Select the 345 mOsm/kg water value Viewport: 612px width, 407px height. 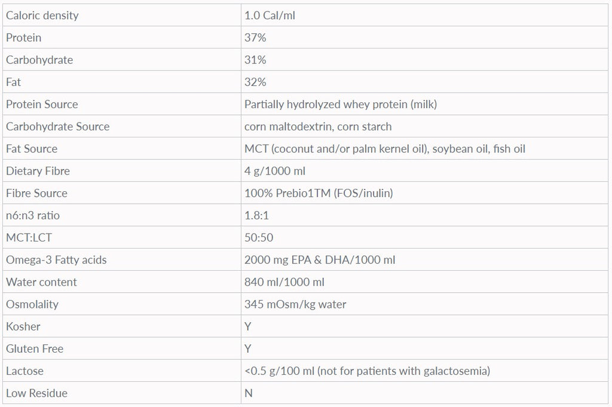coord(295,304)
